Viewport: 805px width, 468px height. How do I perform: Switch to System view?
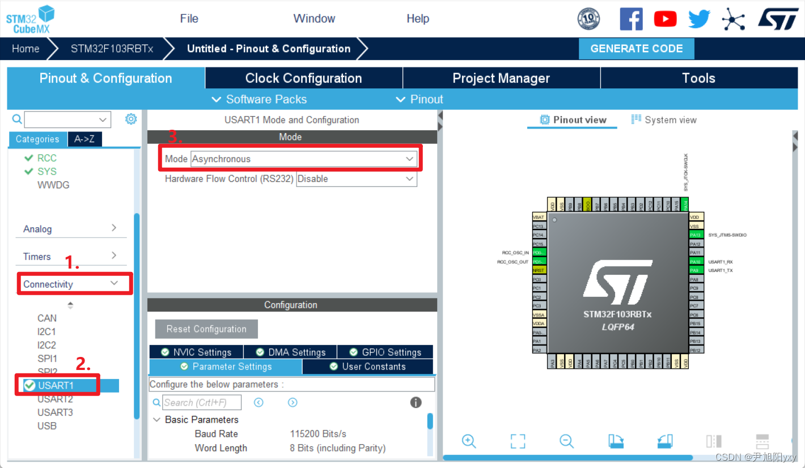(663, 120)
